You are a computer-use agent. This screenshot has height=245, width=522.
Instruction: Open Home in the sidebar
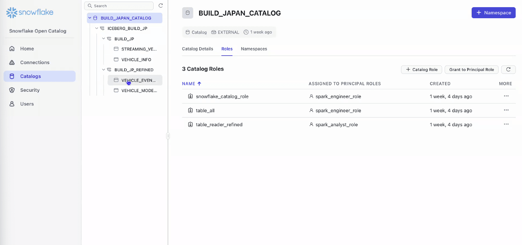point(39,48)
